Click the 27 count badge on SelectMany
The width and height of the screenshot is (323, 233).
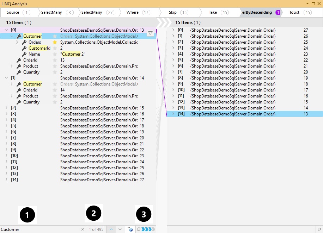[110, 13]
